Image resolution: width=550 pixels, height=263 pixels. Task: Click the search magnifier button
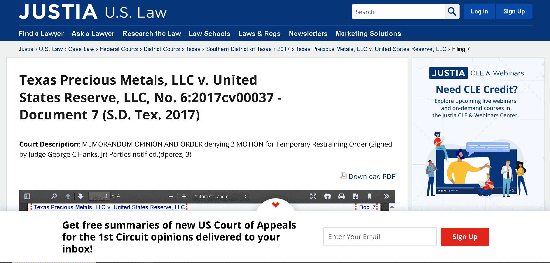point(452,12)
